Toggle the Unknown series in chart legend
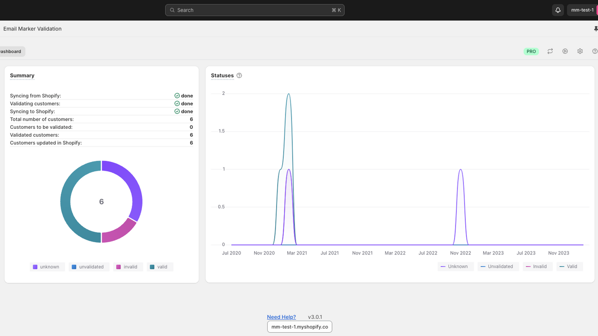 coord(456,266)
